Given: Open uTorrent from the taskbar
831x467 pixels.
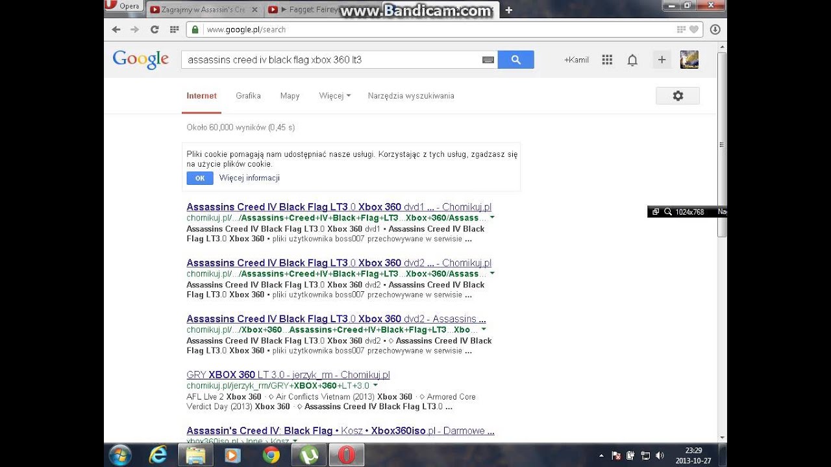Looking at the screenshot, I should click(x=309, y=455).
